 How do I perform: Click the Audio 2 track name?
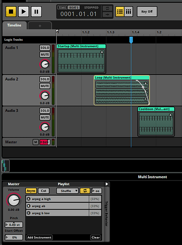tap(12, 79)
